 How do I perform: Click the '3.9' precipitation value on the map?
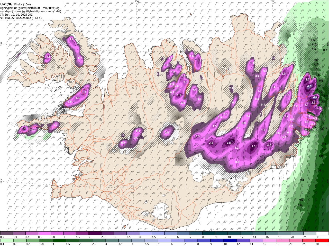click(315, 97)
